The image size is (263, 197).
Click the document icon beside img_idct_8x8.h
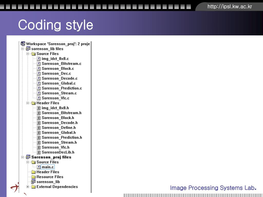39,108
